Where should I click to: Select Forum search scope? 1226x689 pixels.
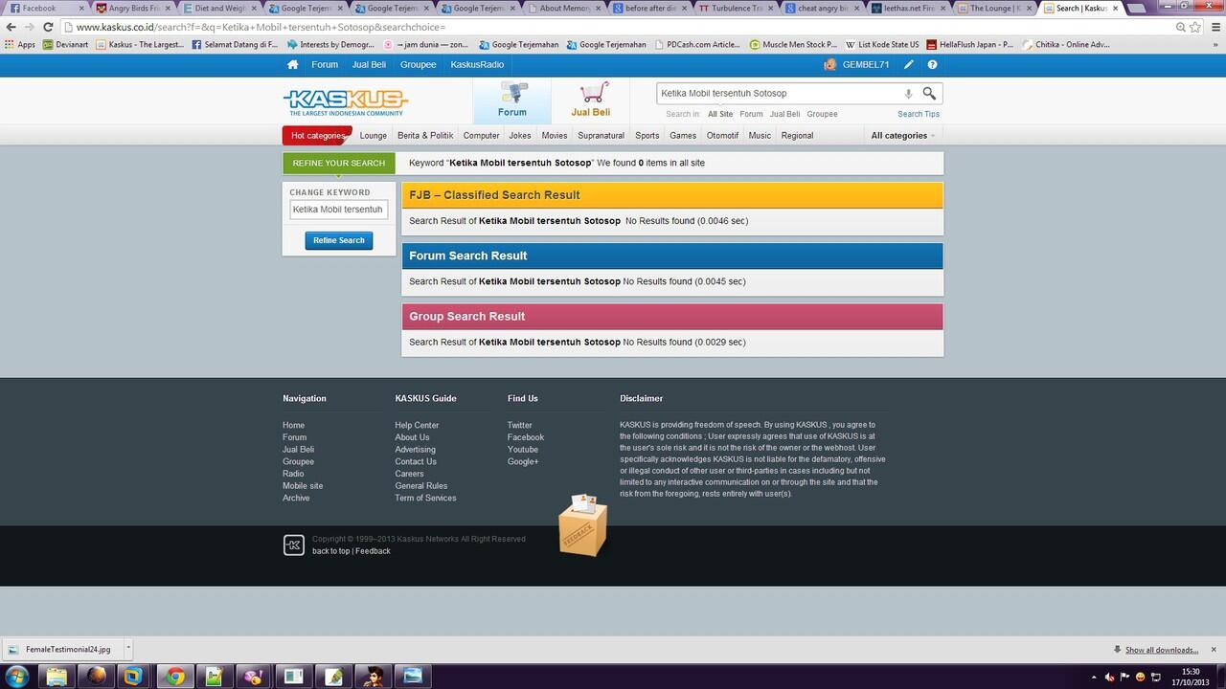tap(751, 114)
